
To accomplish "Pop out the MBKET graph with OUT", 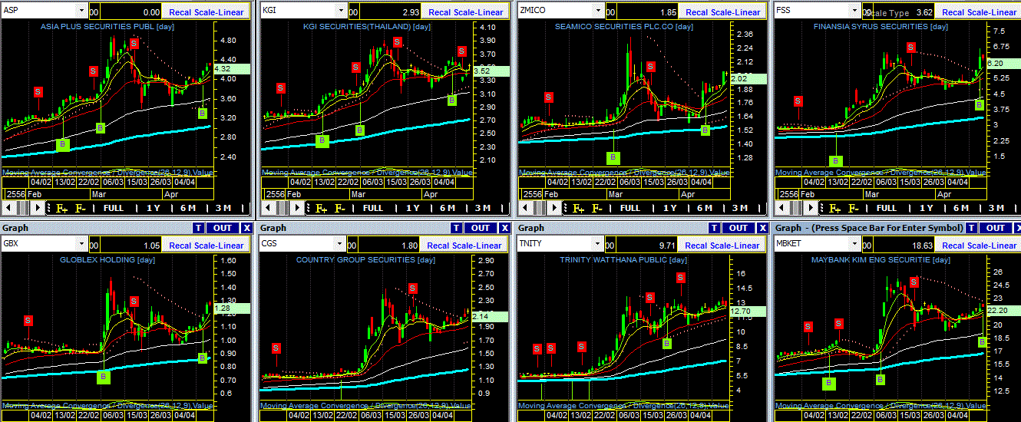I will 996,228.
